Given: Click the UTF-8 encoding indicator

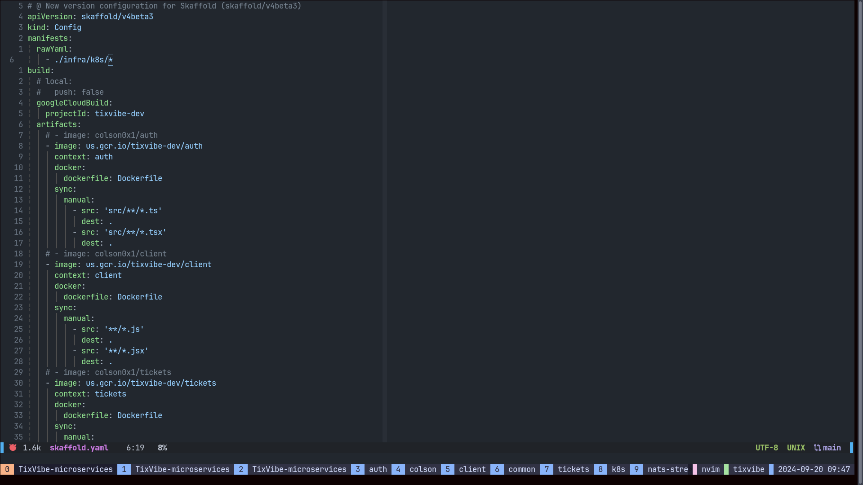Looking at the screenshot, I should click(x=766, y=448).
